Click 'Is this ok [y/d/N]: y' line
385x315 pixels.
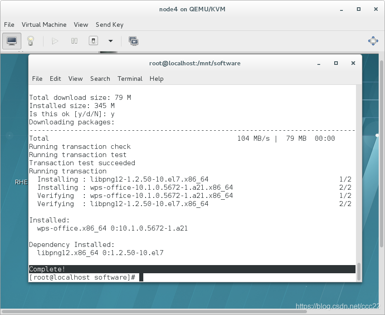click(x=72, y=114)
